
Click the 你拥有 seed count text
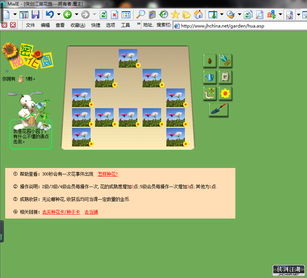point(19,79)
